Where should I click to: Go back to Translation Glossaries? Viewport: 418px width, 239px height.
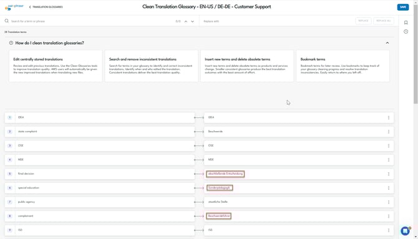(46, 7)
